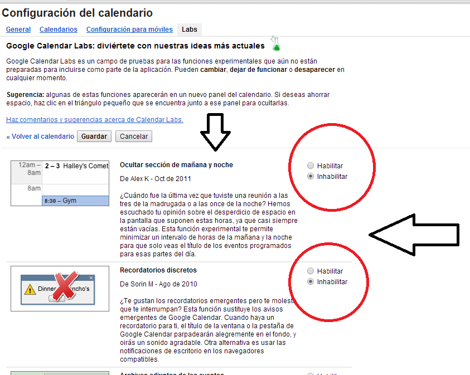
Task: Open the Calendar Labs feedback link
Action: (95, 120)
